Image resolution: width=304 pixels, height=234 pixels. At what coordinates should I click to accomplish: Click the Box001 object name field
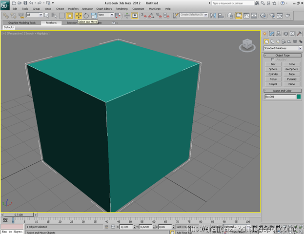click(280, 97)
